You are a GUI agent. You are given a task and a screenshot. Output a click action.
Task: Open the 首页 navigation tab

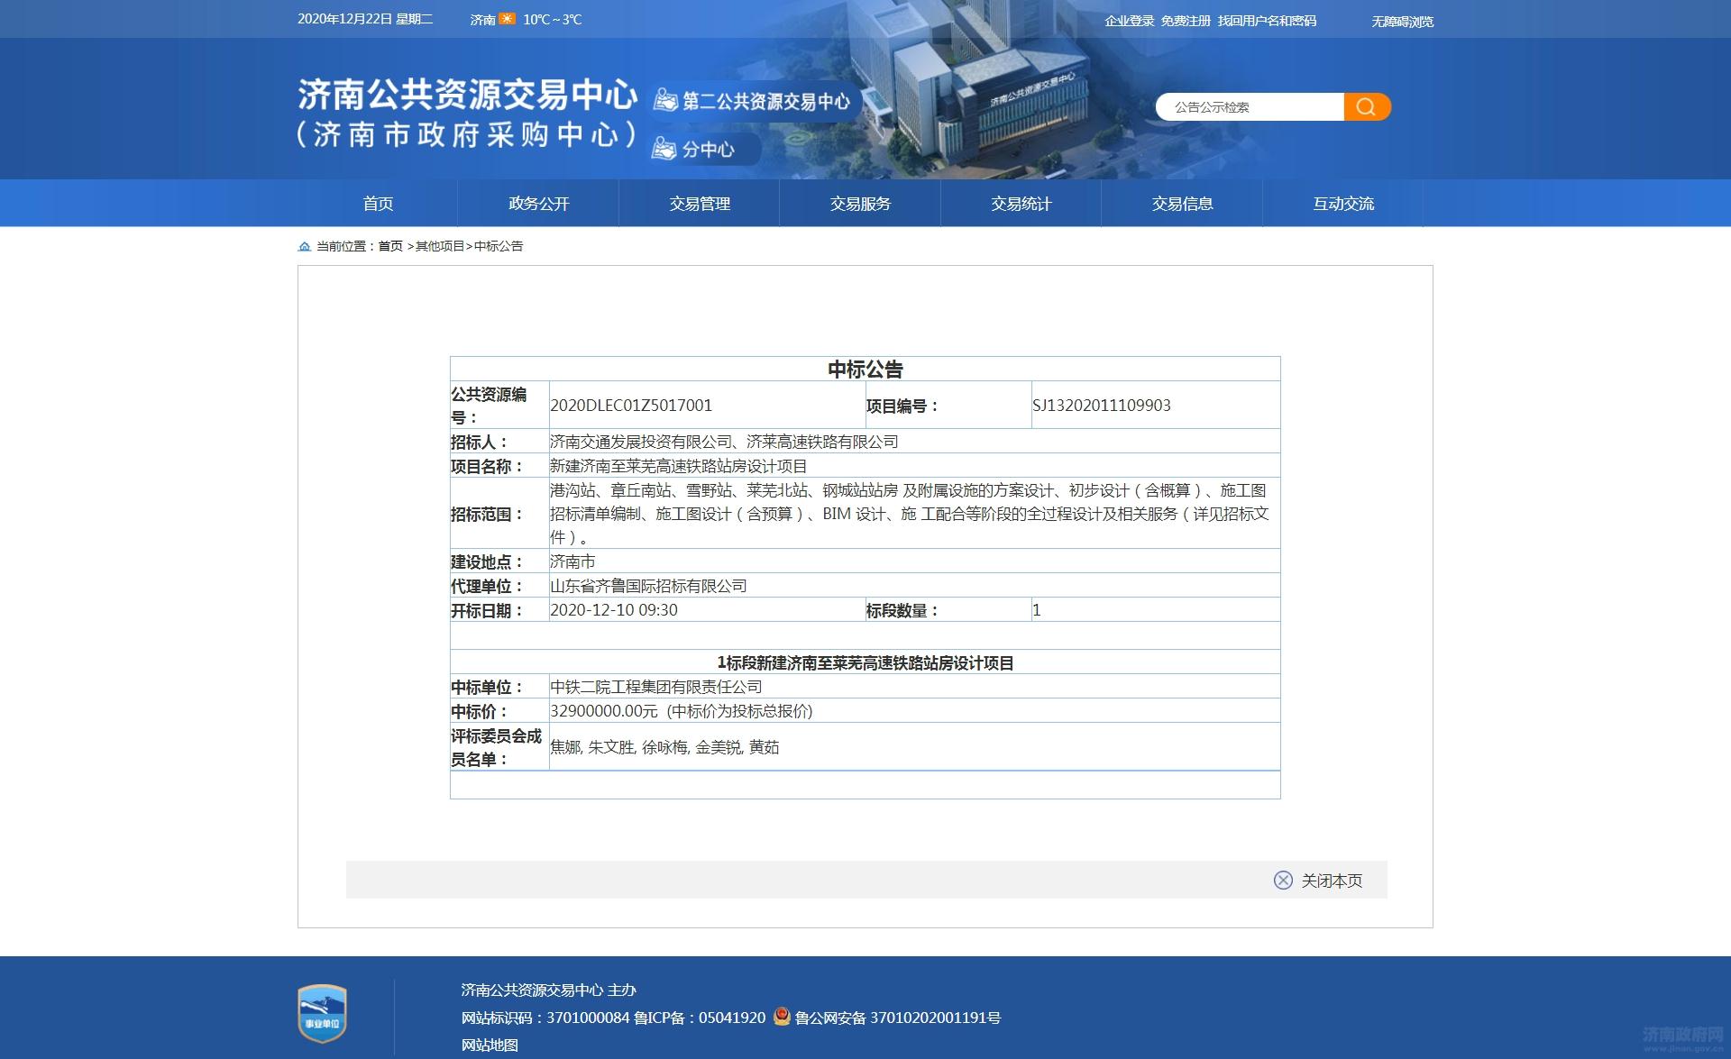(378, 204)
